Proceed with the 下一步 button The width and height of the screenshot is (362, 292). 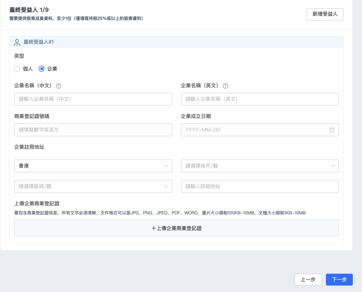(x=339, y=280)
